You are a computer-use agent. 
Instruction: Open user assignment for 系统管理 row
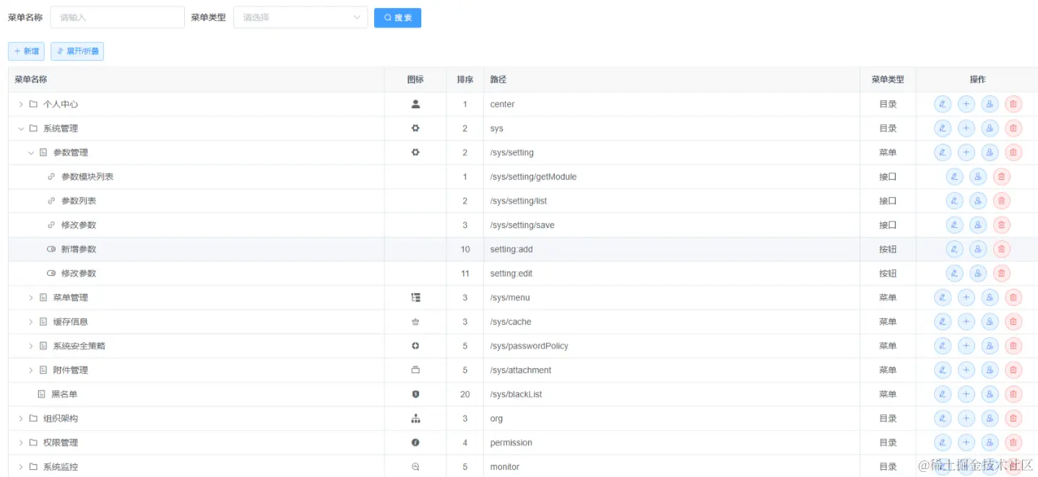click(x=990, y=128)
